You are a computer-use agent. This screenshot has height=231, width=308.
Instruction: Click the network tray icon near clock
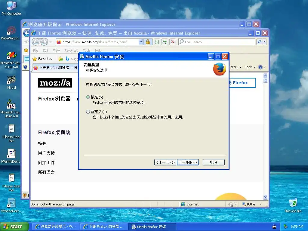point(286,227)
